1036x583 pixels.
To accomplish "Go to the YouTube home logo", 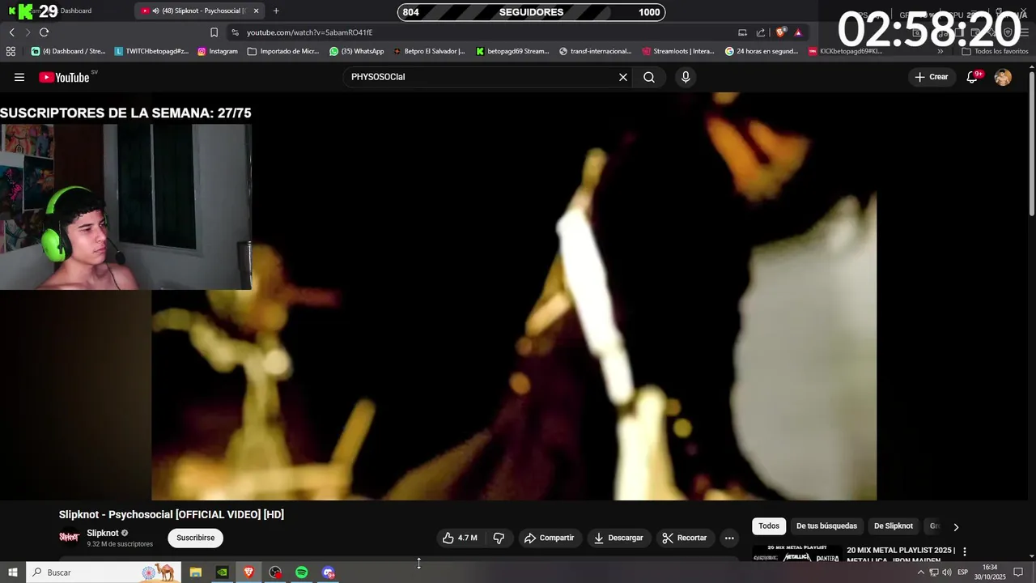I will (x=65, y=77).
